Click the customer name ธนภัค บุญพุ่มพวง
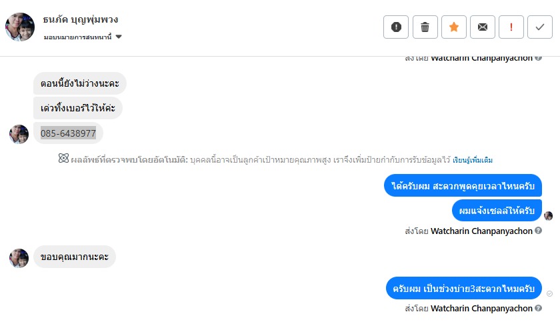Screen dimensions: 560x330 (80, 19)
